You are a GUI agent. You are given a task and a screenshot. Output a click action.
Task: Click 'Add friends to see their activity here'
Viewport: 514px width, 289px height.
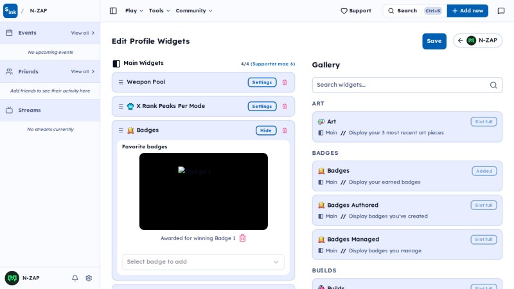click(50, 91)
